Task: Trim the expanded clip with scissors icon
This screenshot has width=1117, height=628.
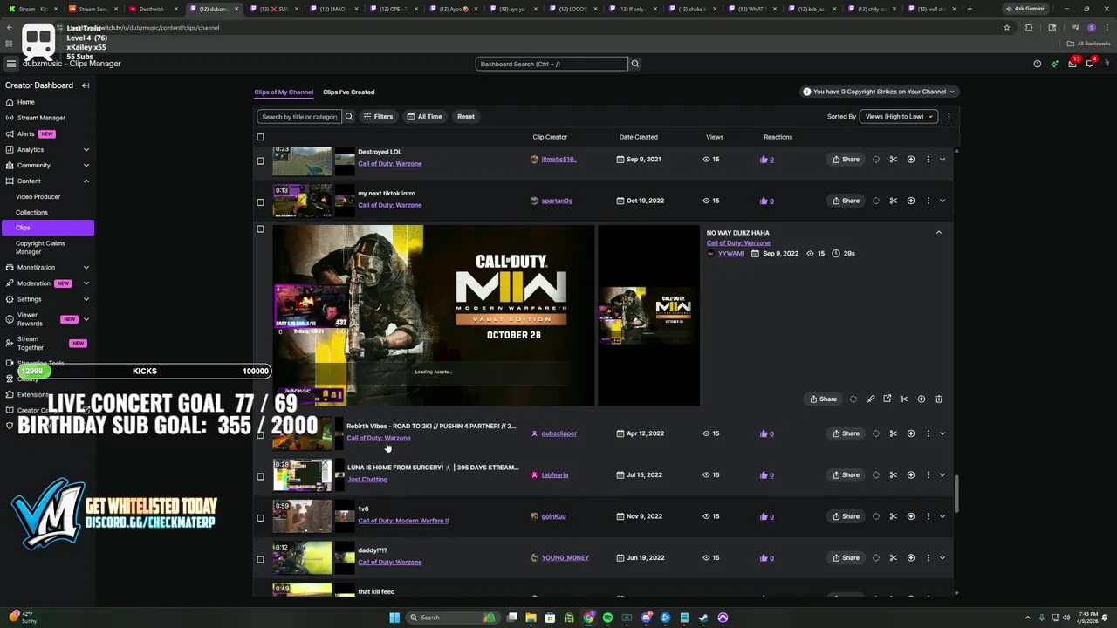Action: [904, 399]
